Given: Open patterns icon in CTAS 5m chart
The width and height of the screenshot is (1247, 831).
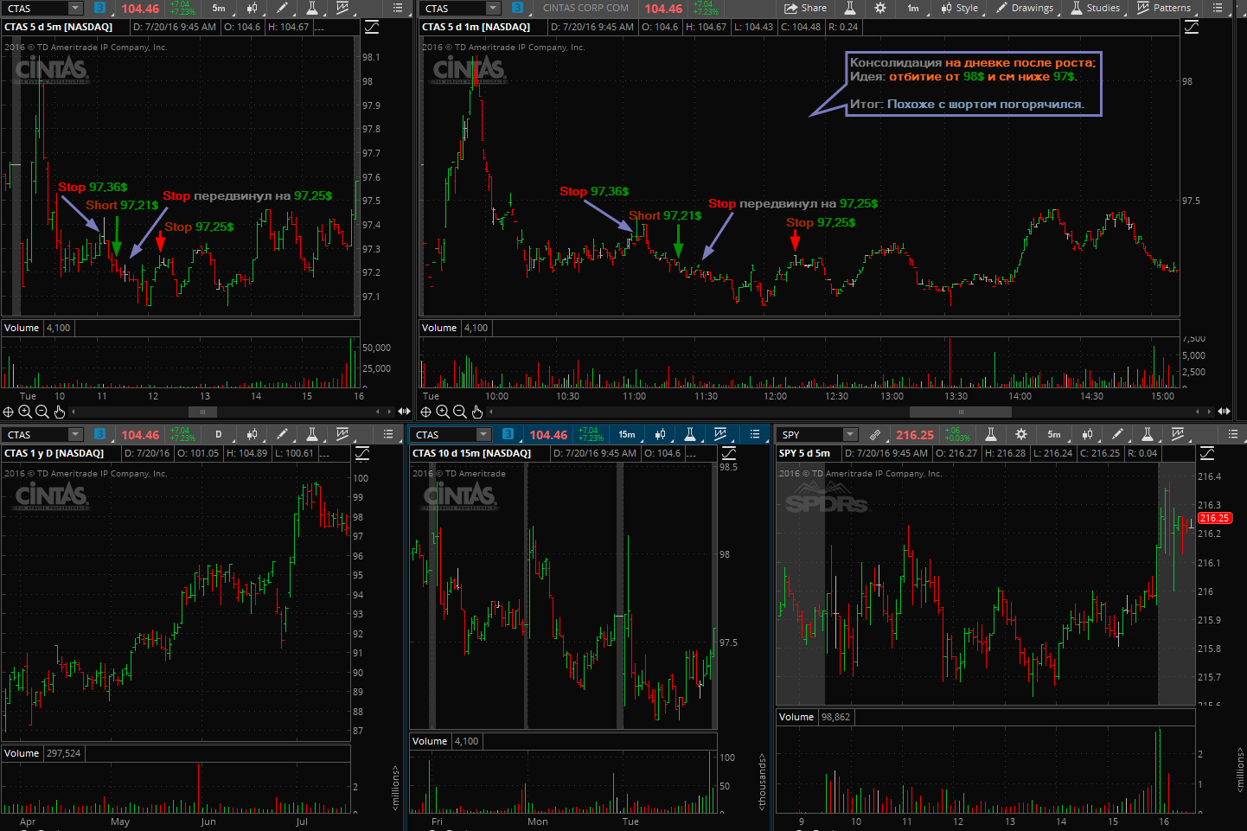Looking at the screenshot, I should point(342,8).
